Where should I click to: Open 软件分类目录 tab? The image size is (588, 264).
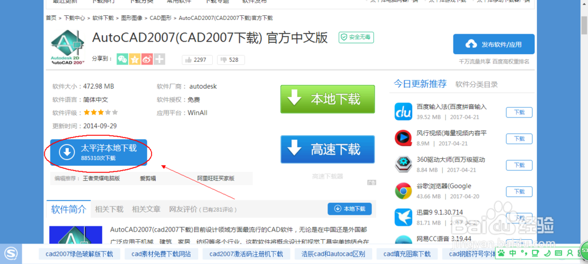click(x=477, y=85)
